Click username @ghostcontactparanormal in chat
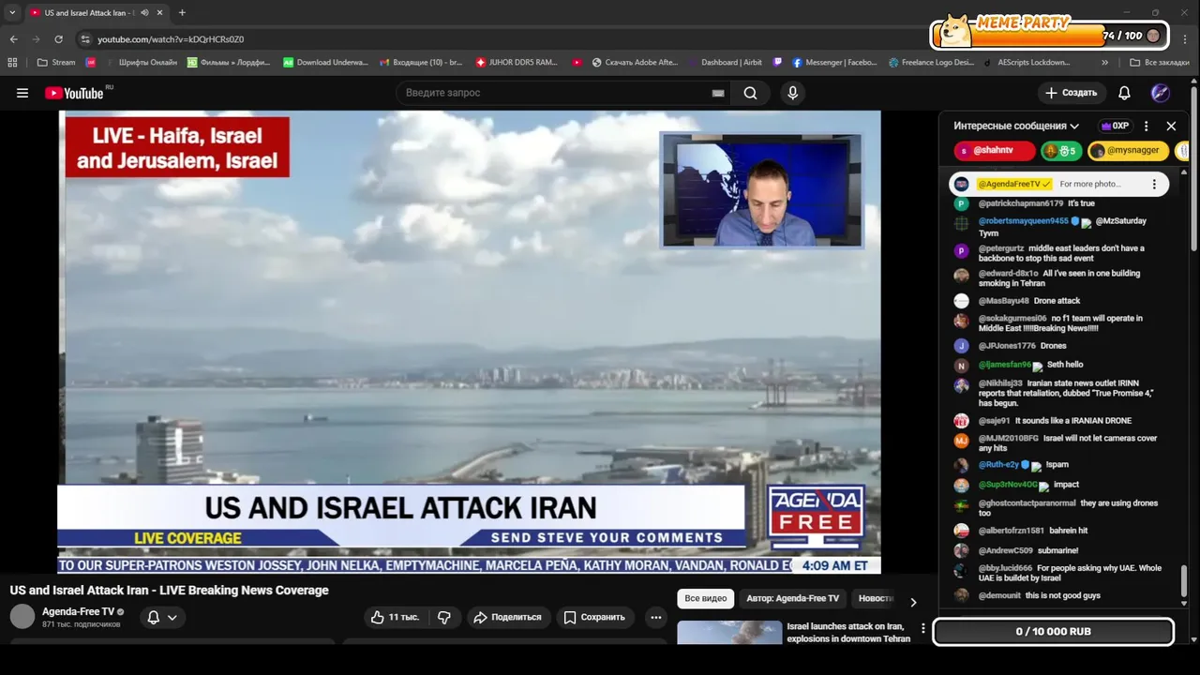Screen dimensions: 1200x675 coord(1027,503)
